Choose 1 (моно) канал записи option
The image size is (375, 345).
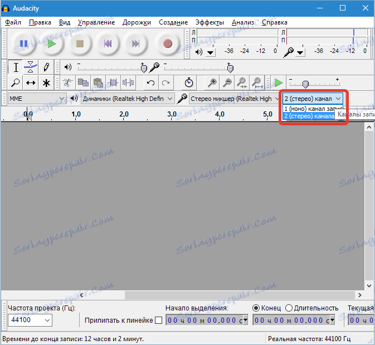coord(313,109)
